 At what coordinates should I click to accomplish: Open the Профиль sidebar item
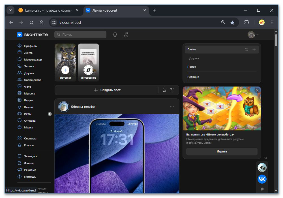point(27,46)
